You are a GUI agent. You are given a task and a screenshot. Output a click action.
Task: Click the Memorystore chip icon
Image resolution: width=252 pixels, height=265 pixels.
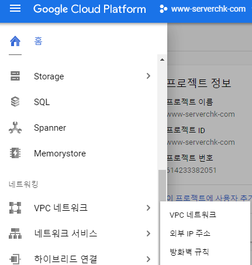coord(15,153)
